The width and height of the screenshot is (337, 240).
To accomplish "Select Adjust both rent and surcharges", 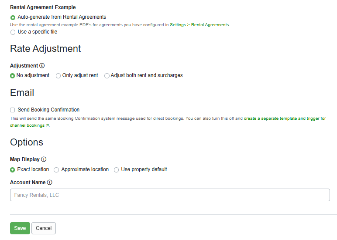I will pyautogui.click(x=107, y=76).
